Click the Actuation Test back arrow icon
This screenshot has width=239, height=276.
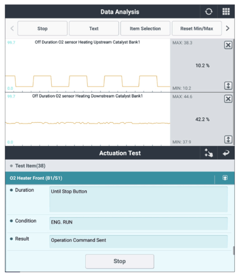(x=226, y=153)
